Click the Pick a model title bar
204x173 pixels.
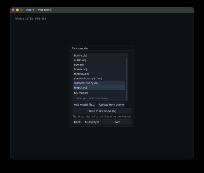[x=102, y=48]
